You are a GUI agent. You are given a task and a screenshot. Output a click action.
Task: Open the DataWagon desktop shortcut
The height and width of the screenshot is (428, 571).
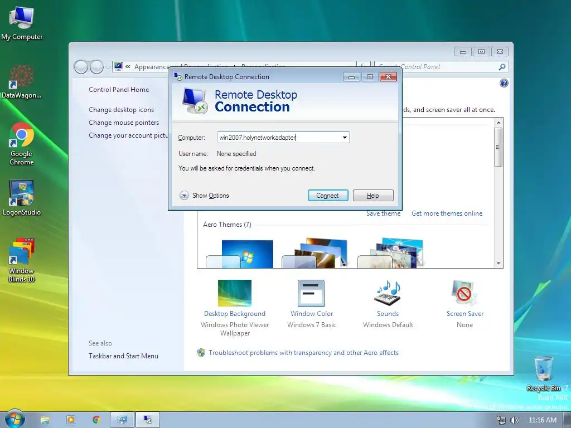(21, 81)
